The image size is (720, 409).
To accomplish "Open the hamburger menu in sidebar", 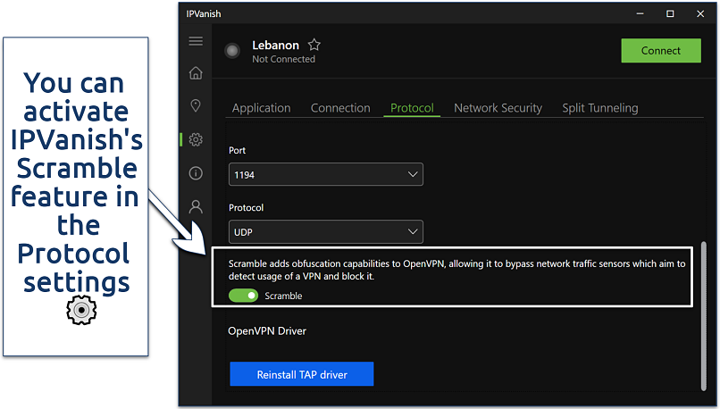I will click(x=196, y=42).
